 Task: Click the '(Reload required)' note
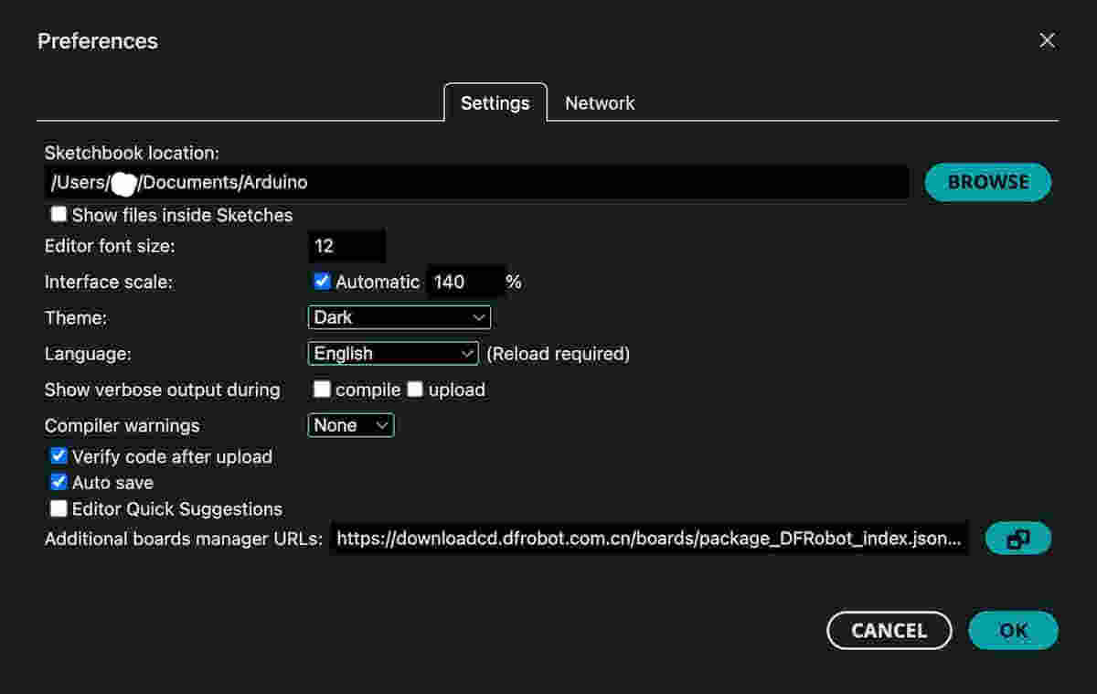[x=559, y=353]
